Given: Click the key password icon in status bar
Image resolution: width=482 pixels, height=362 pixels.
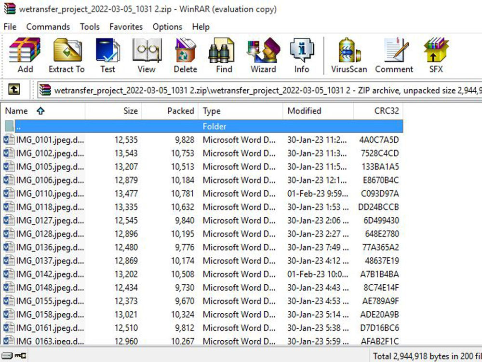Looking at the screenshot, I should coord(21,356).
